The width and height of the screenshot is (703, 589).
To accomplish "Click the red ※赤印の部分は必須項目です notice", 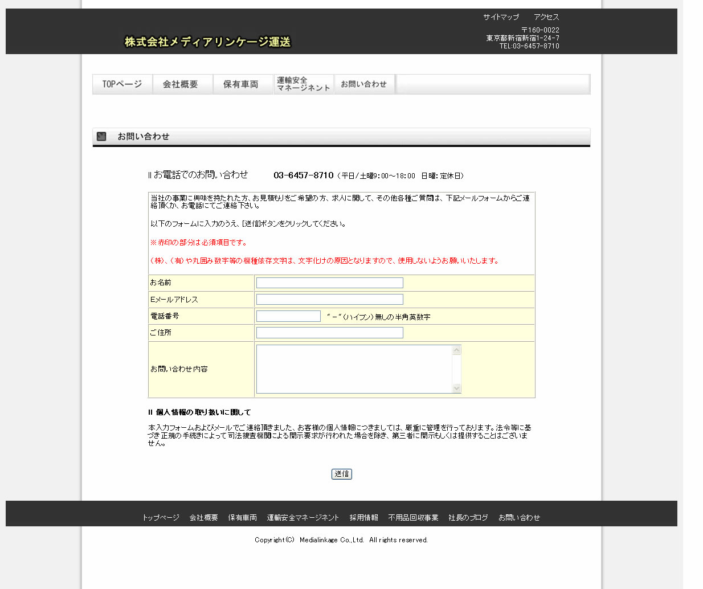I will click(x=199, y=243).
